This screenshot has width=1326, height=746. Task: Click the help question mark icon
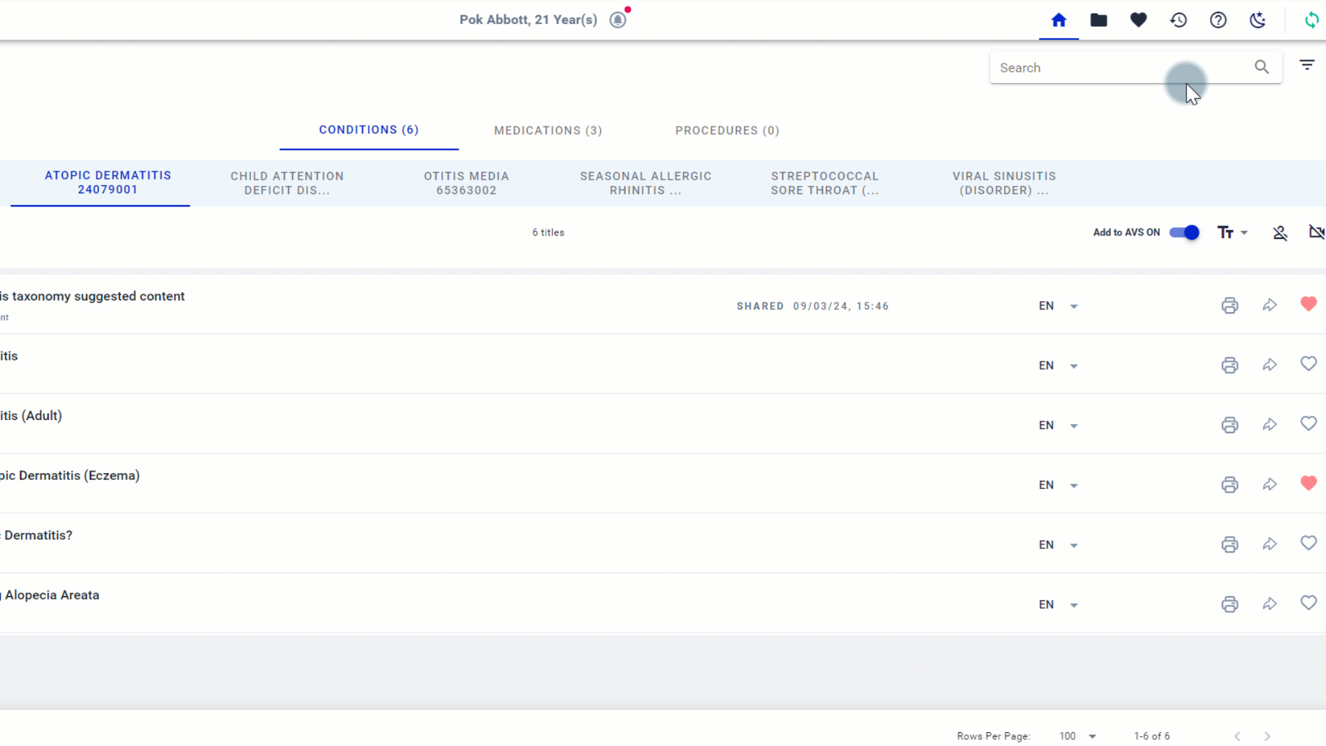pyautogui.click(x=1218, y=20)
